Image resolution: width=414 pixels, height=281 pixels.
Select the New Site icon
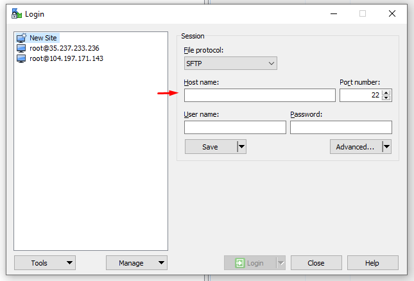(21, 38)
